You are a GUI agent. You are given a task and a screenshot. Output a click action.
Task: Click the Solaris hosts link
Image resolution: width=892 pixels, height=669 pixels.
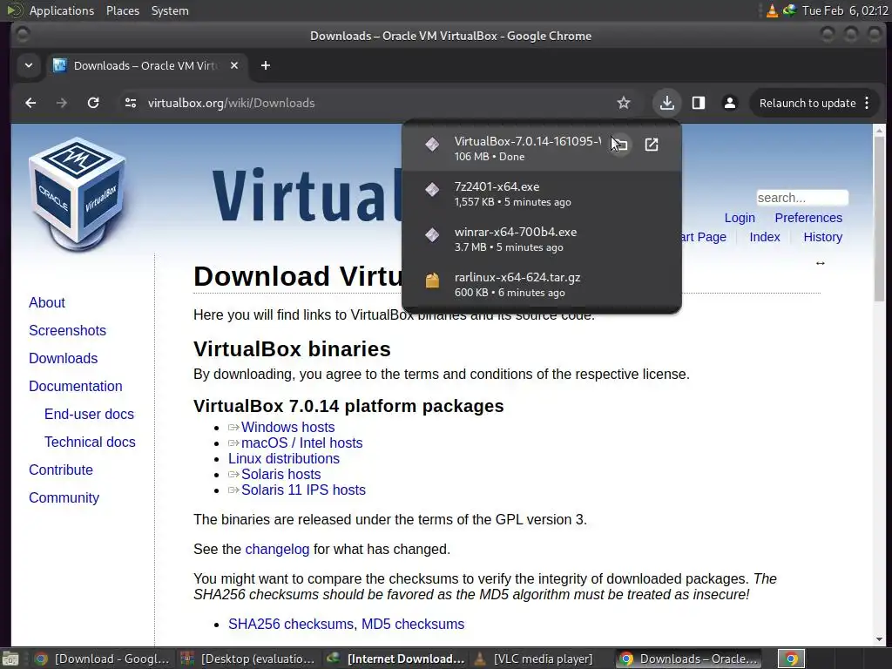(281, 475)
